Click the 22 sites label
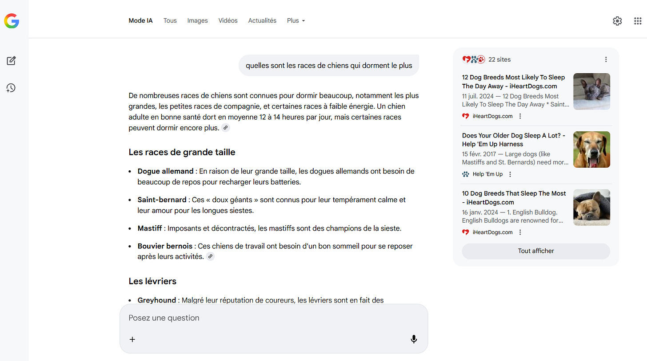This screenshot has width=647, height=361. [499, 59]
